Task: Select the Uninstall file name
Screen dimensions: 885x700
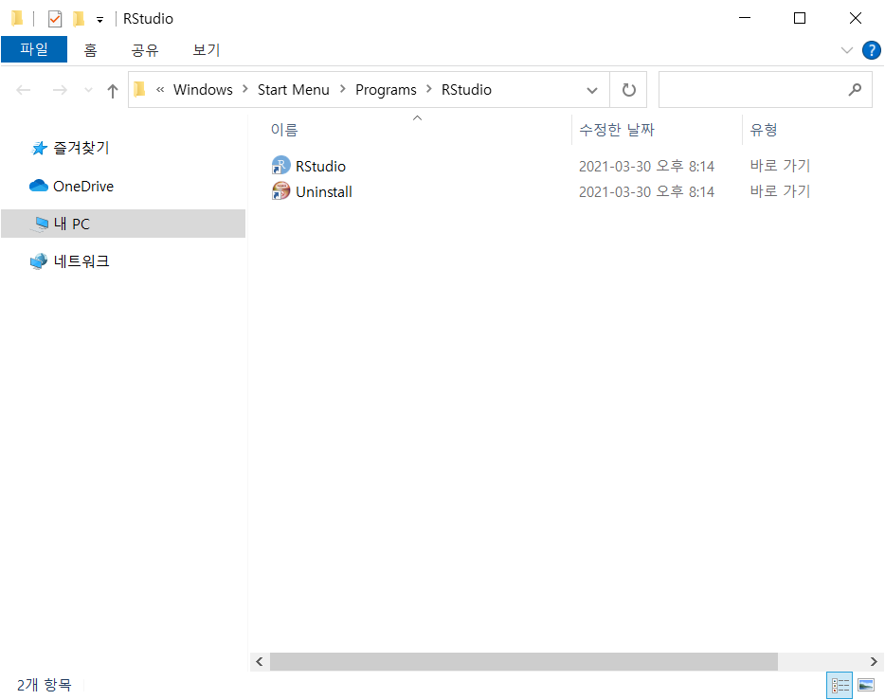Action: pyautogui.click(x=323, y=191)
